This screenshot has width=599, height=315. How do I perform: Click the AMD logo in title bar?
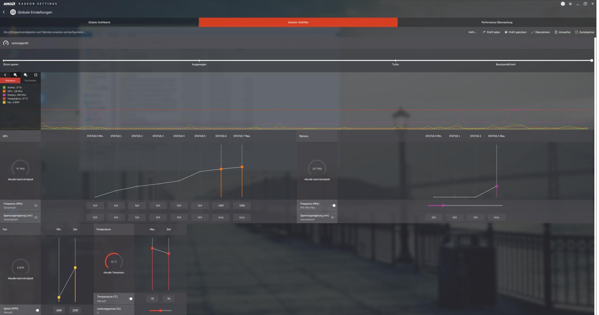(x=9, y=4)
